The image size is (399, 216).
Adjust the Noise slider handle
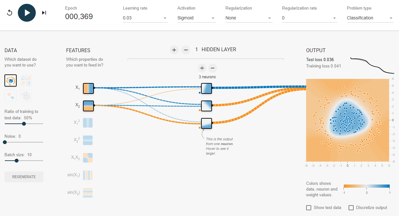(4, 142)
